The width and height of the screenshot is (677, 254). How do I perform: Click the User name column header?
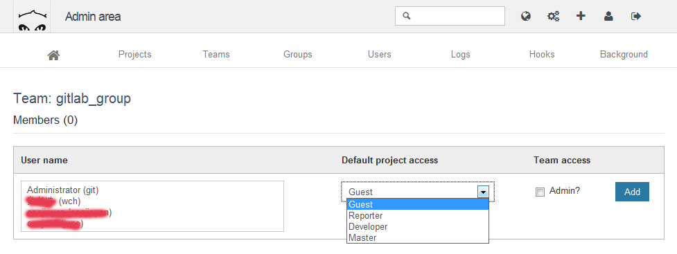[44, 160]
